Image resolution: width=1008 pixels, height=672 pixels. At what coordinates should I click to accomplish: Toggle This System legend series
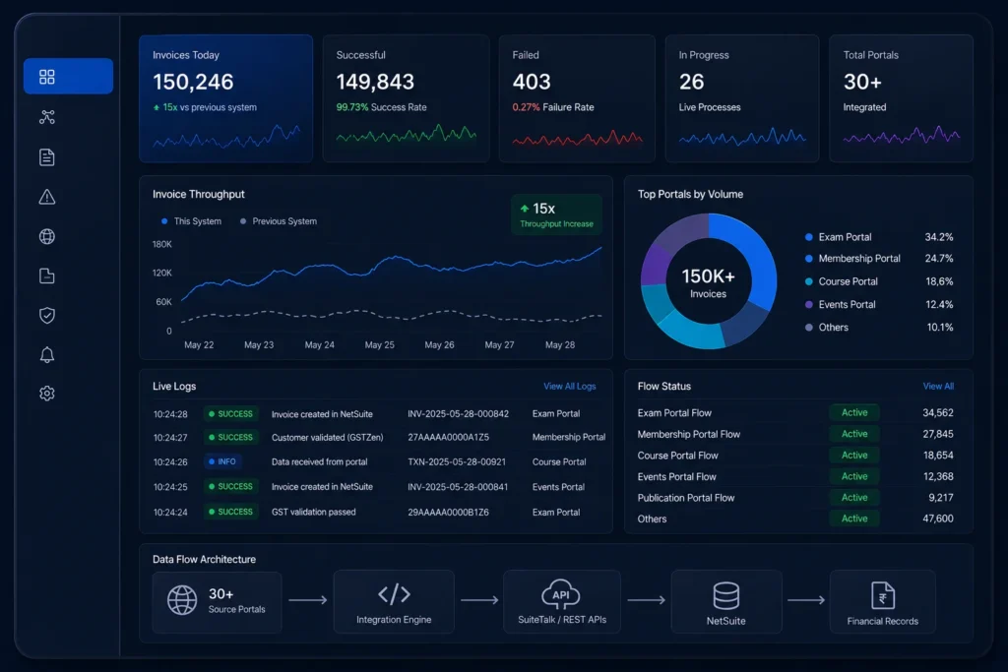pos(191,221)
